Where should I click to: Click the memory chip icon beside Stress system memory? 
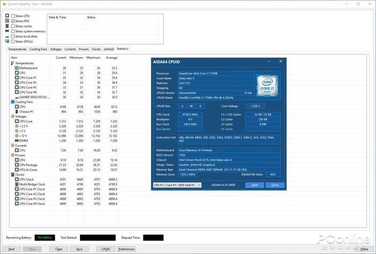tap(7, 31)
